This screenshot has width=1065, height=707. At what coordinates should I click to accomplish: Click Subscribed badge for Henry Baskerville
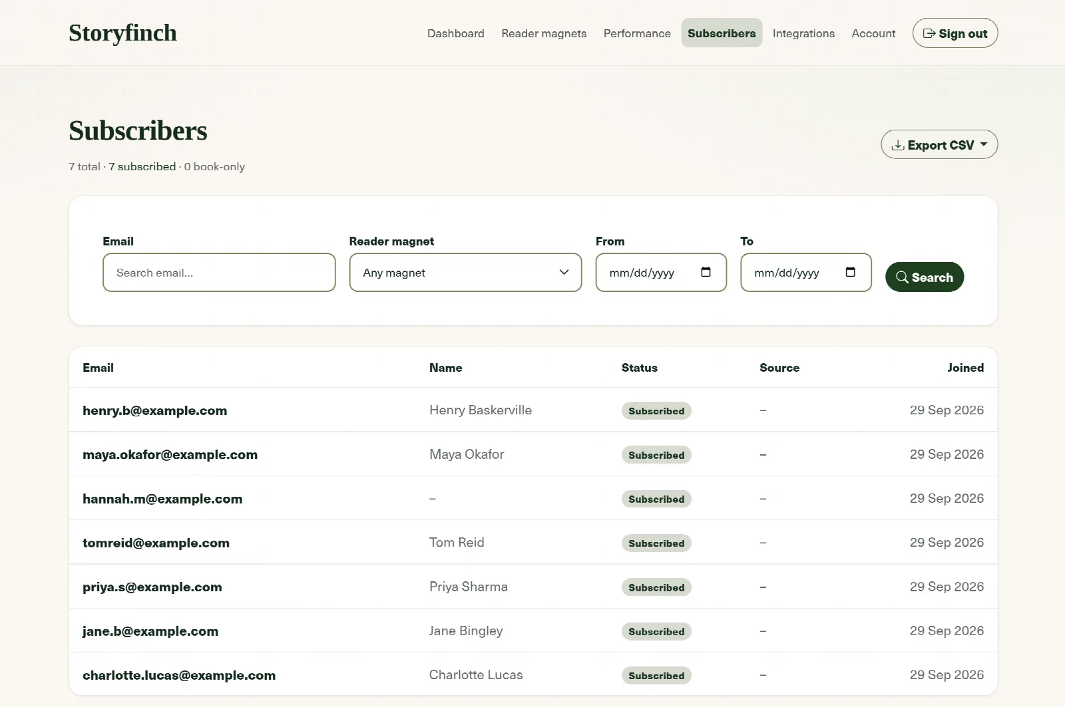pyautogui.click(x=656, y=411)
